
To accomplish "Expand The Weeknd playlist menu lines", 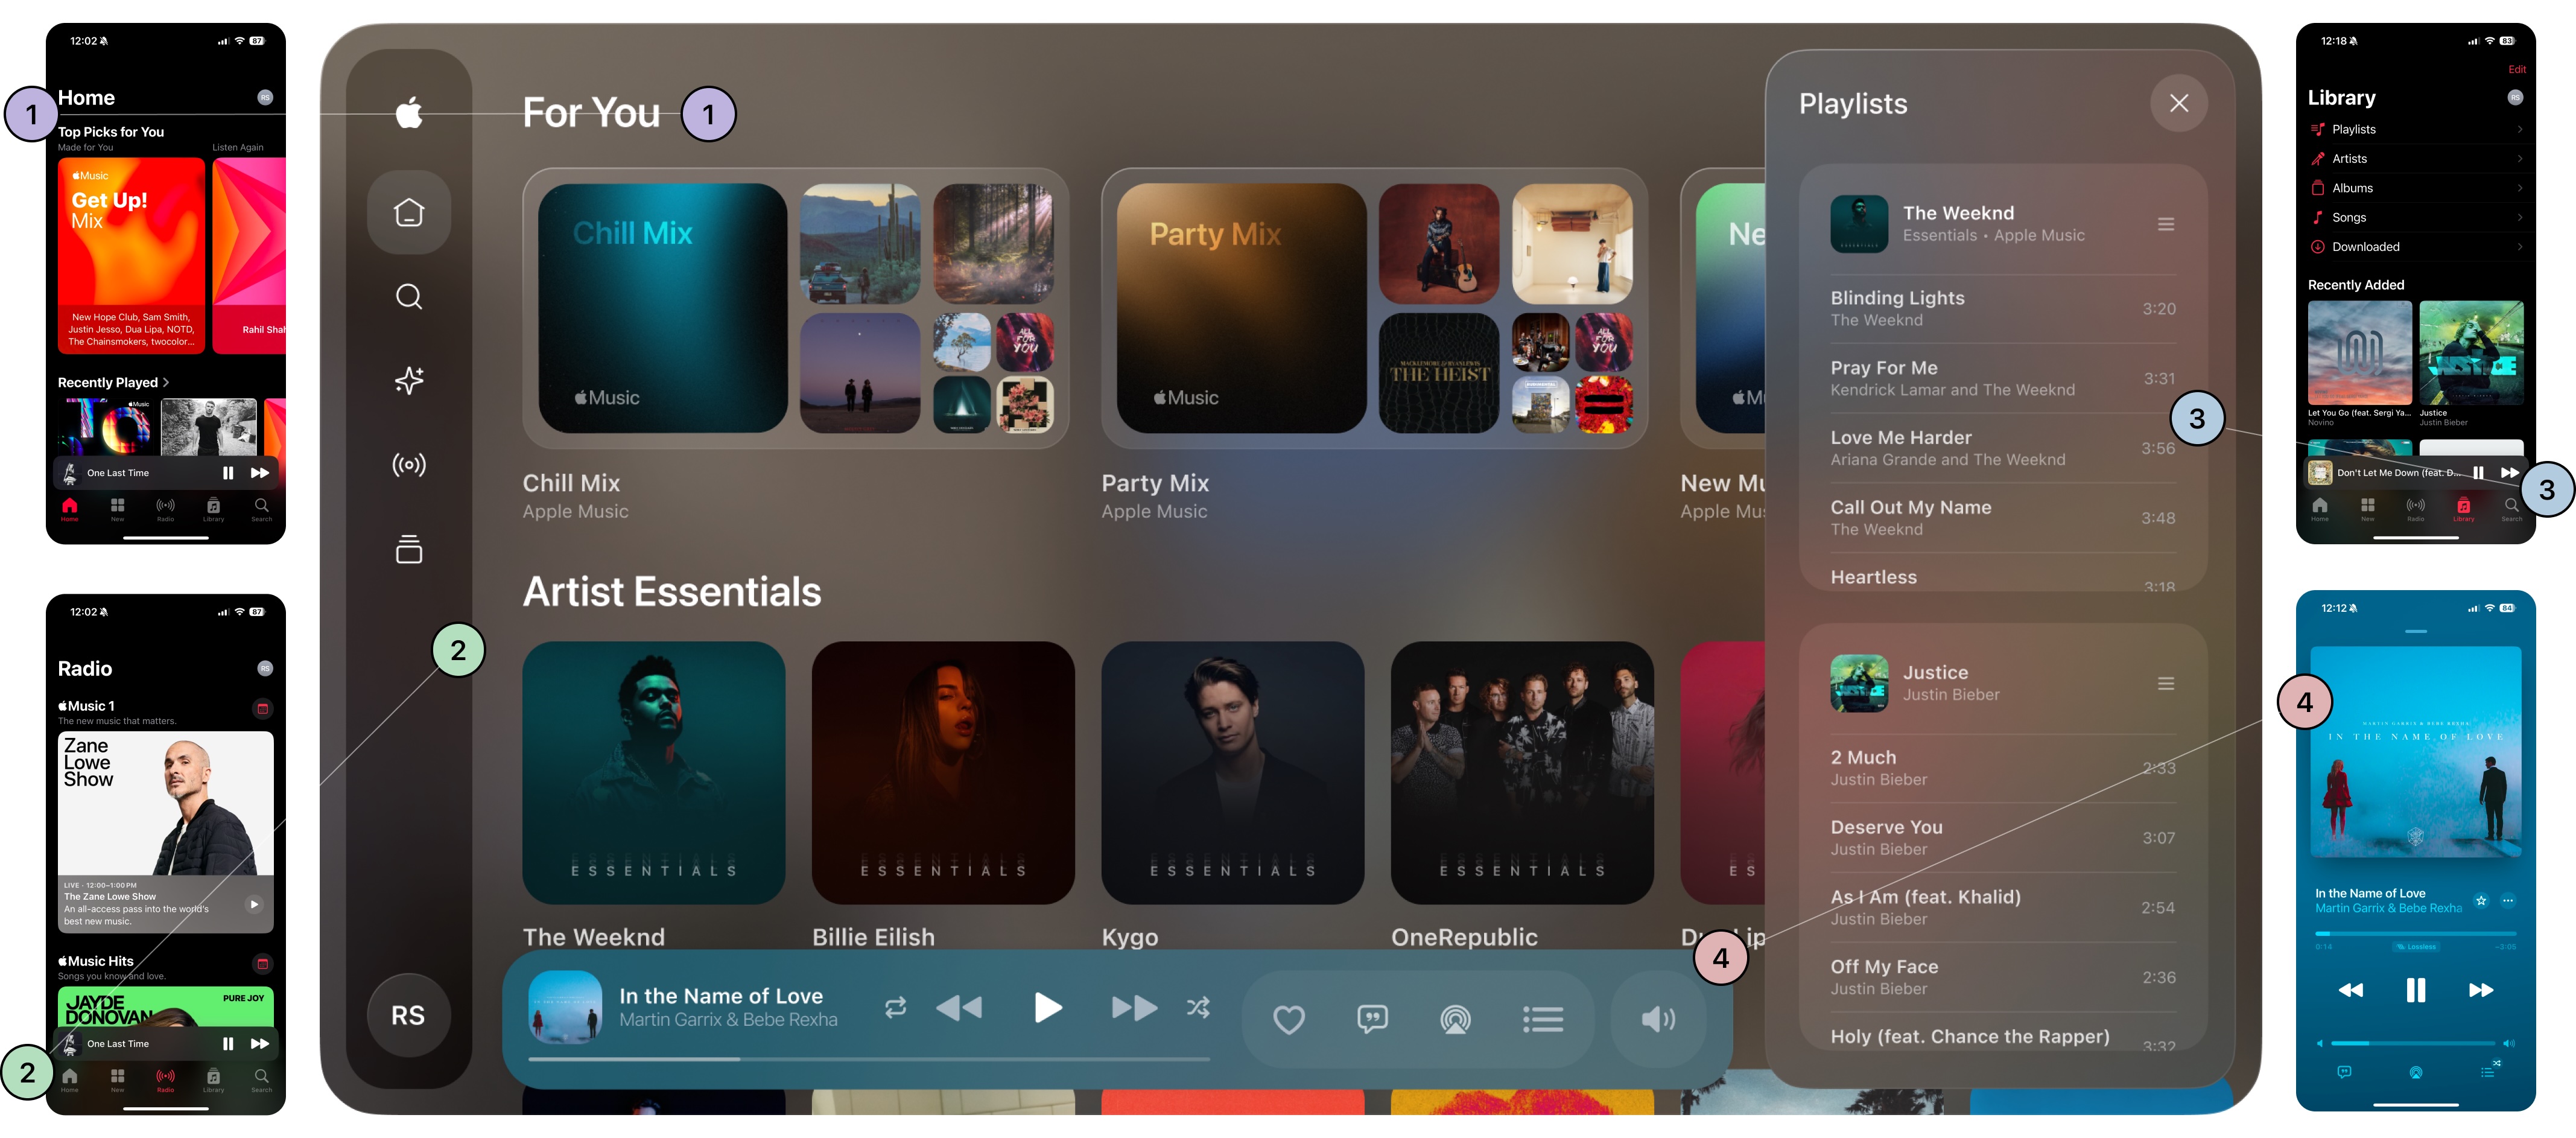I will pos(2165,224).
